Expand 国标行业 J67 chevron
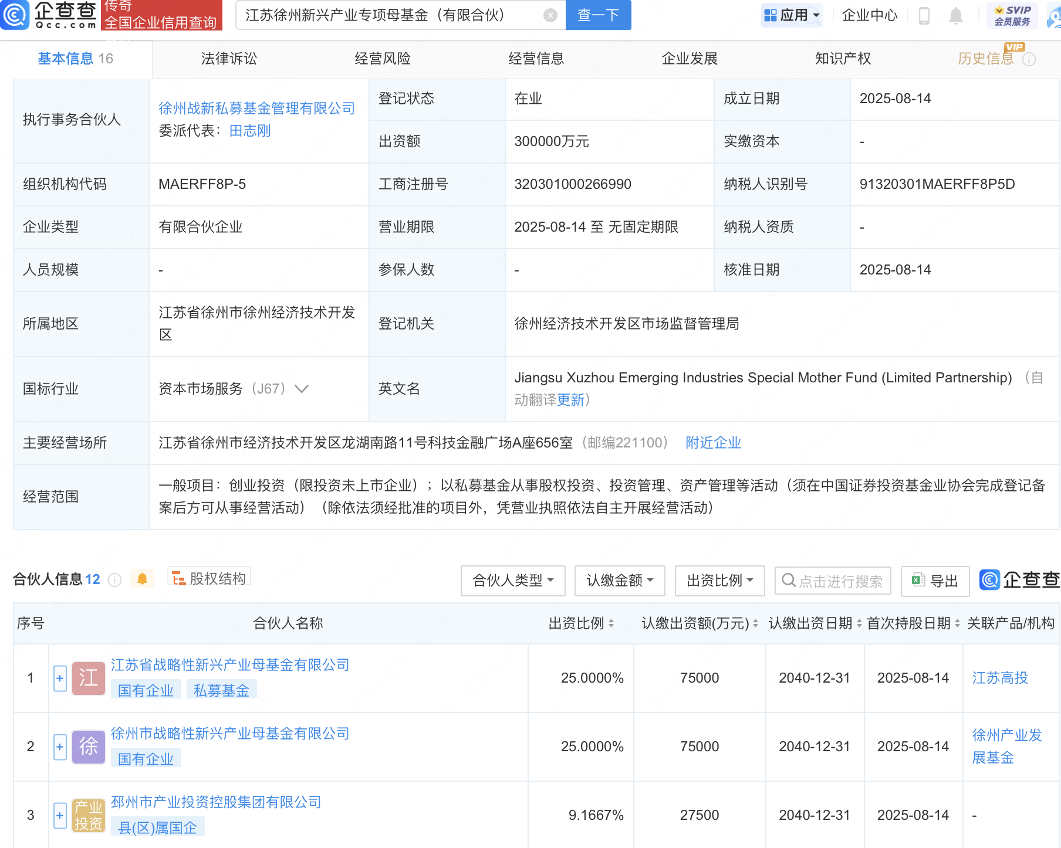The width and height of the screenshot is (1061, 848). pos(302,389)
